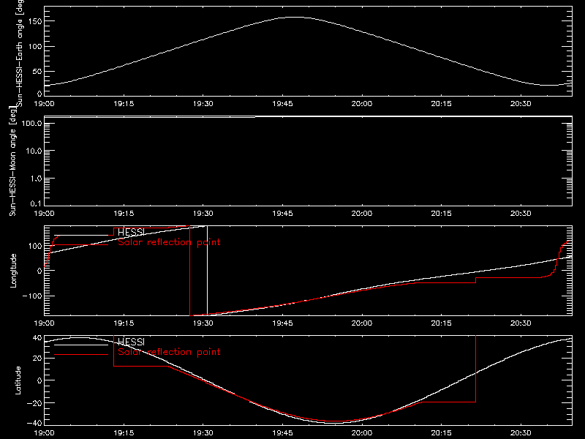Click 19:30 time label under Moon angle plot

click(203, 214)
